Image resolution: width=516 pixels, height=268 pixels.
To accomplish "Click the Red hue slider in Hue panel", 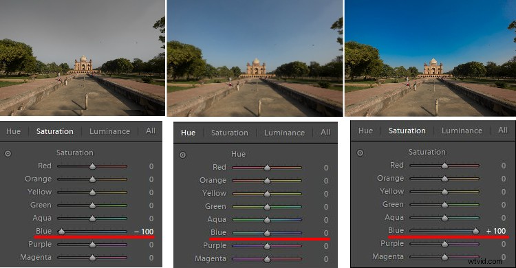I will point(267,168).
